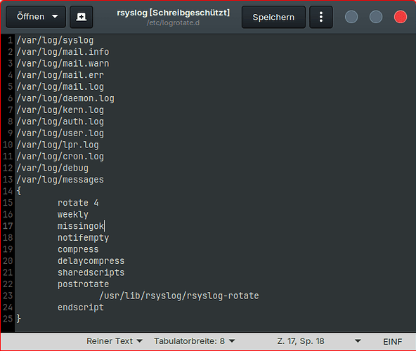Screen dimensions: 416x351
Task: Place cursor on /var/log/mail.log line
Action: [x=60, y=87]
